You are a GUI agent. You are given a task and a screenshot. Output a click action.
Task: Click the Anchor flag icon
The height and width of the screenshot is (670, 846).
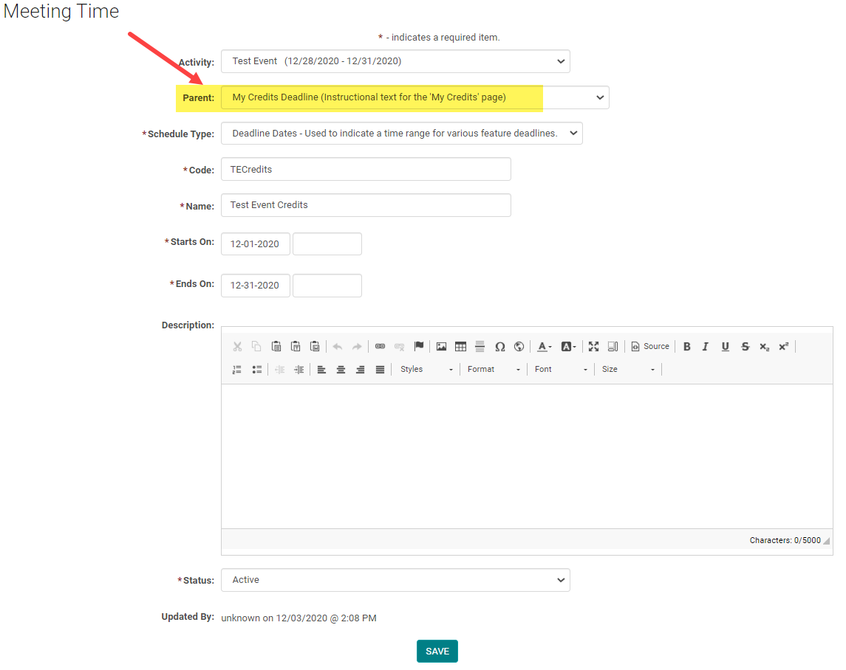419,347
